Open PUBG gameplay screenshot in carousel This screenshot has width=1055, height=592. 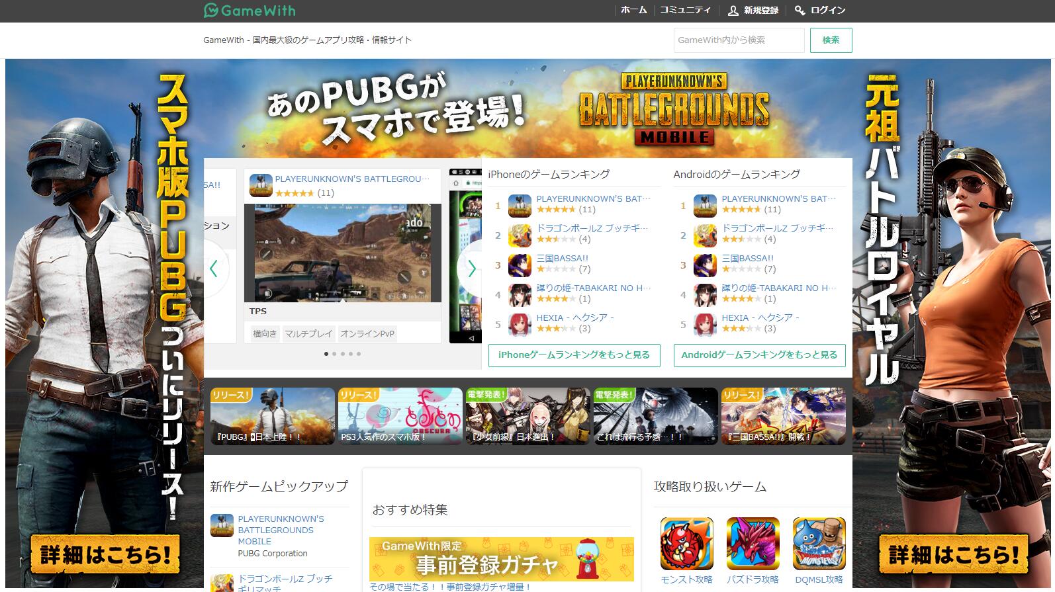coord(342,253)
